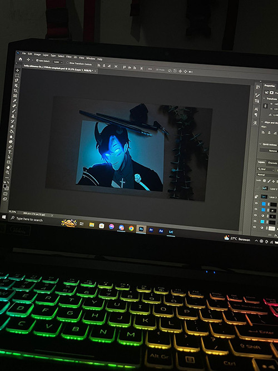The width and height of the screenshot is (278, 371).
Task: Select the Frame tool
Action: 15,96
